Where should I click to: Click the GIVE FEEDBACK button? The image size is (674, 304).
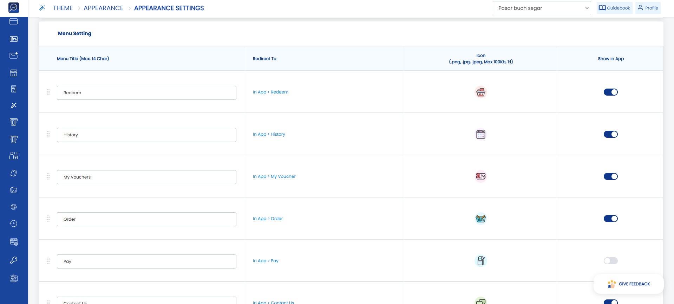(x=629, y=284)
